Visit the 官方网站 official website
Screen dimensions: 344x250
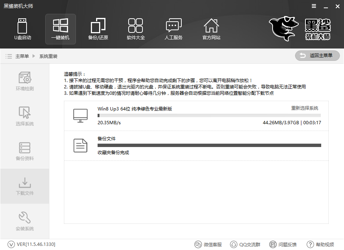pos(211,29)
